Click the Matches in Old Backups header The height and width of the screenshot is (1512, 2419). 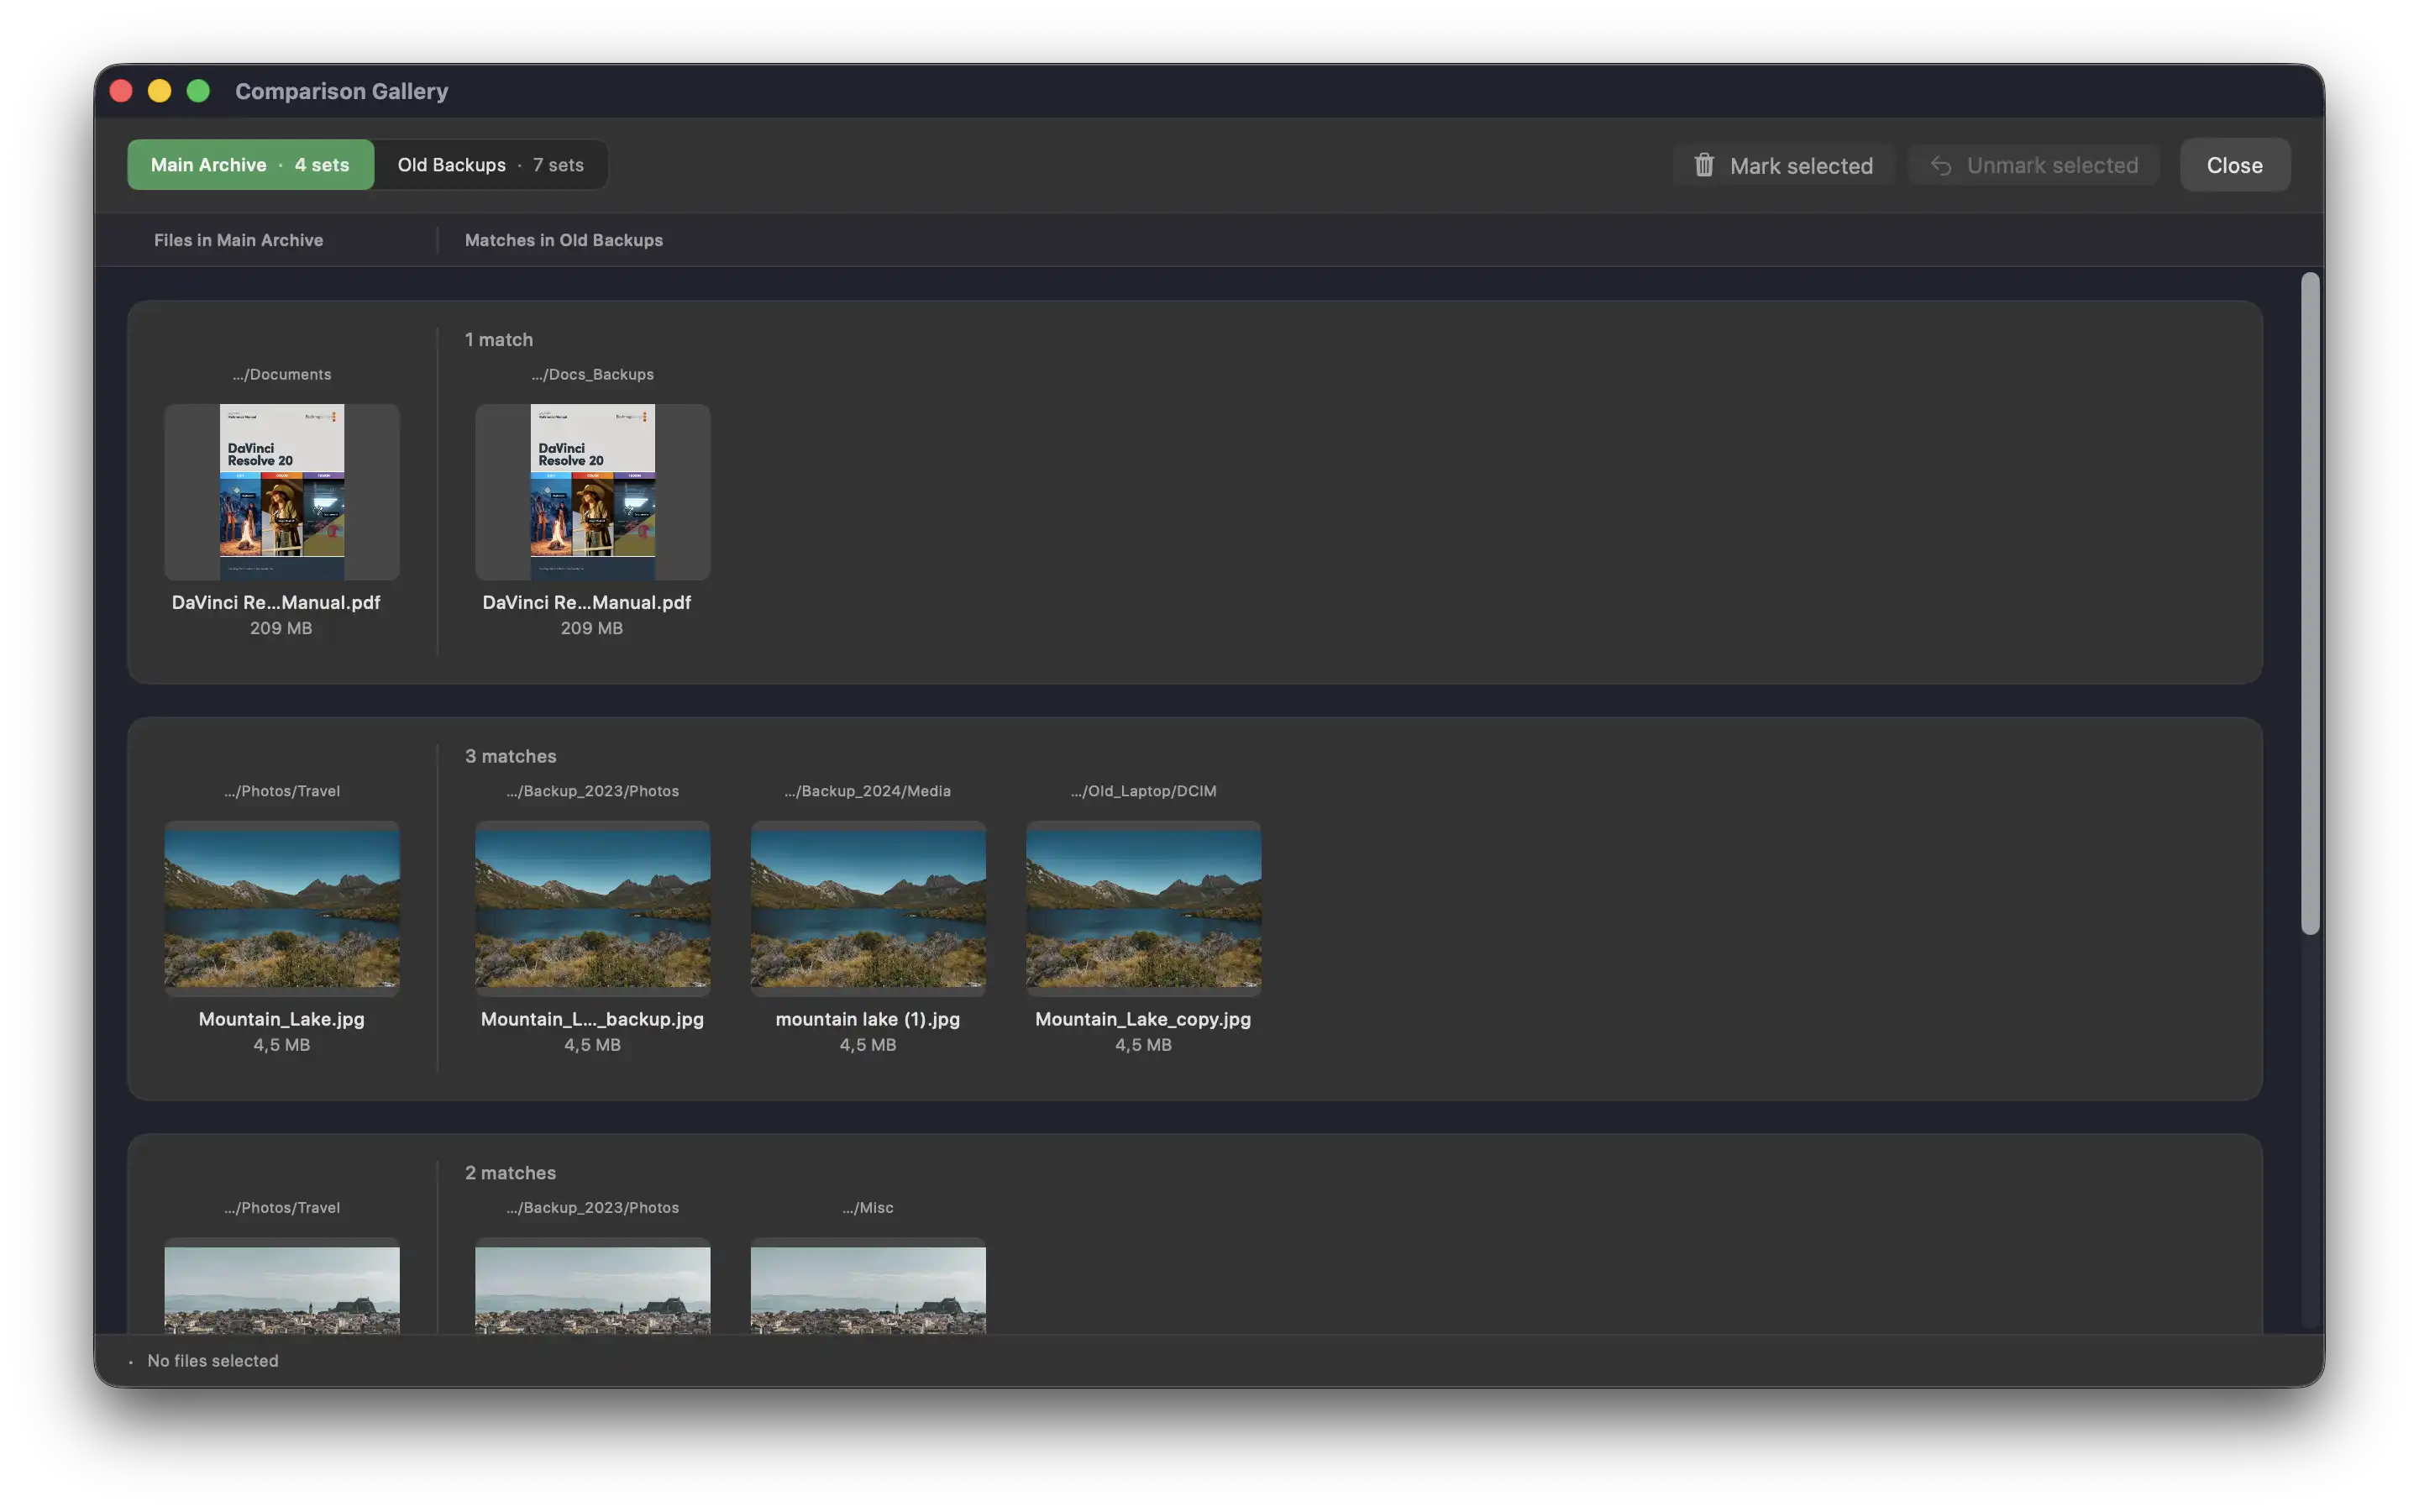coord(563,240)
